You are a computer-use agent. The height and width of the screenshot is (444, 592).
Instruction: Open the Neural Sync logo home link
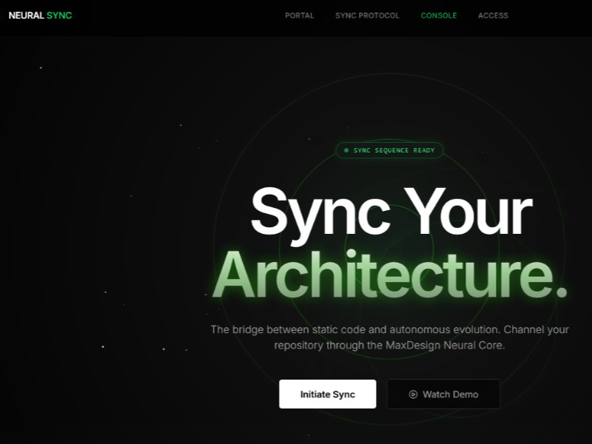point(40,16)
